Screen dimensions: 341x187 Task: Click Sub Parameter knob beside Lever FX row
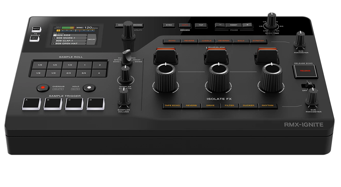click(x=300, y=40)
